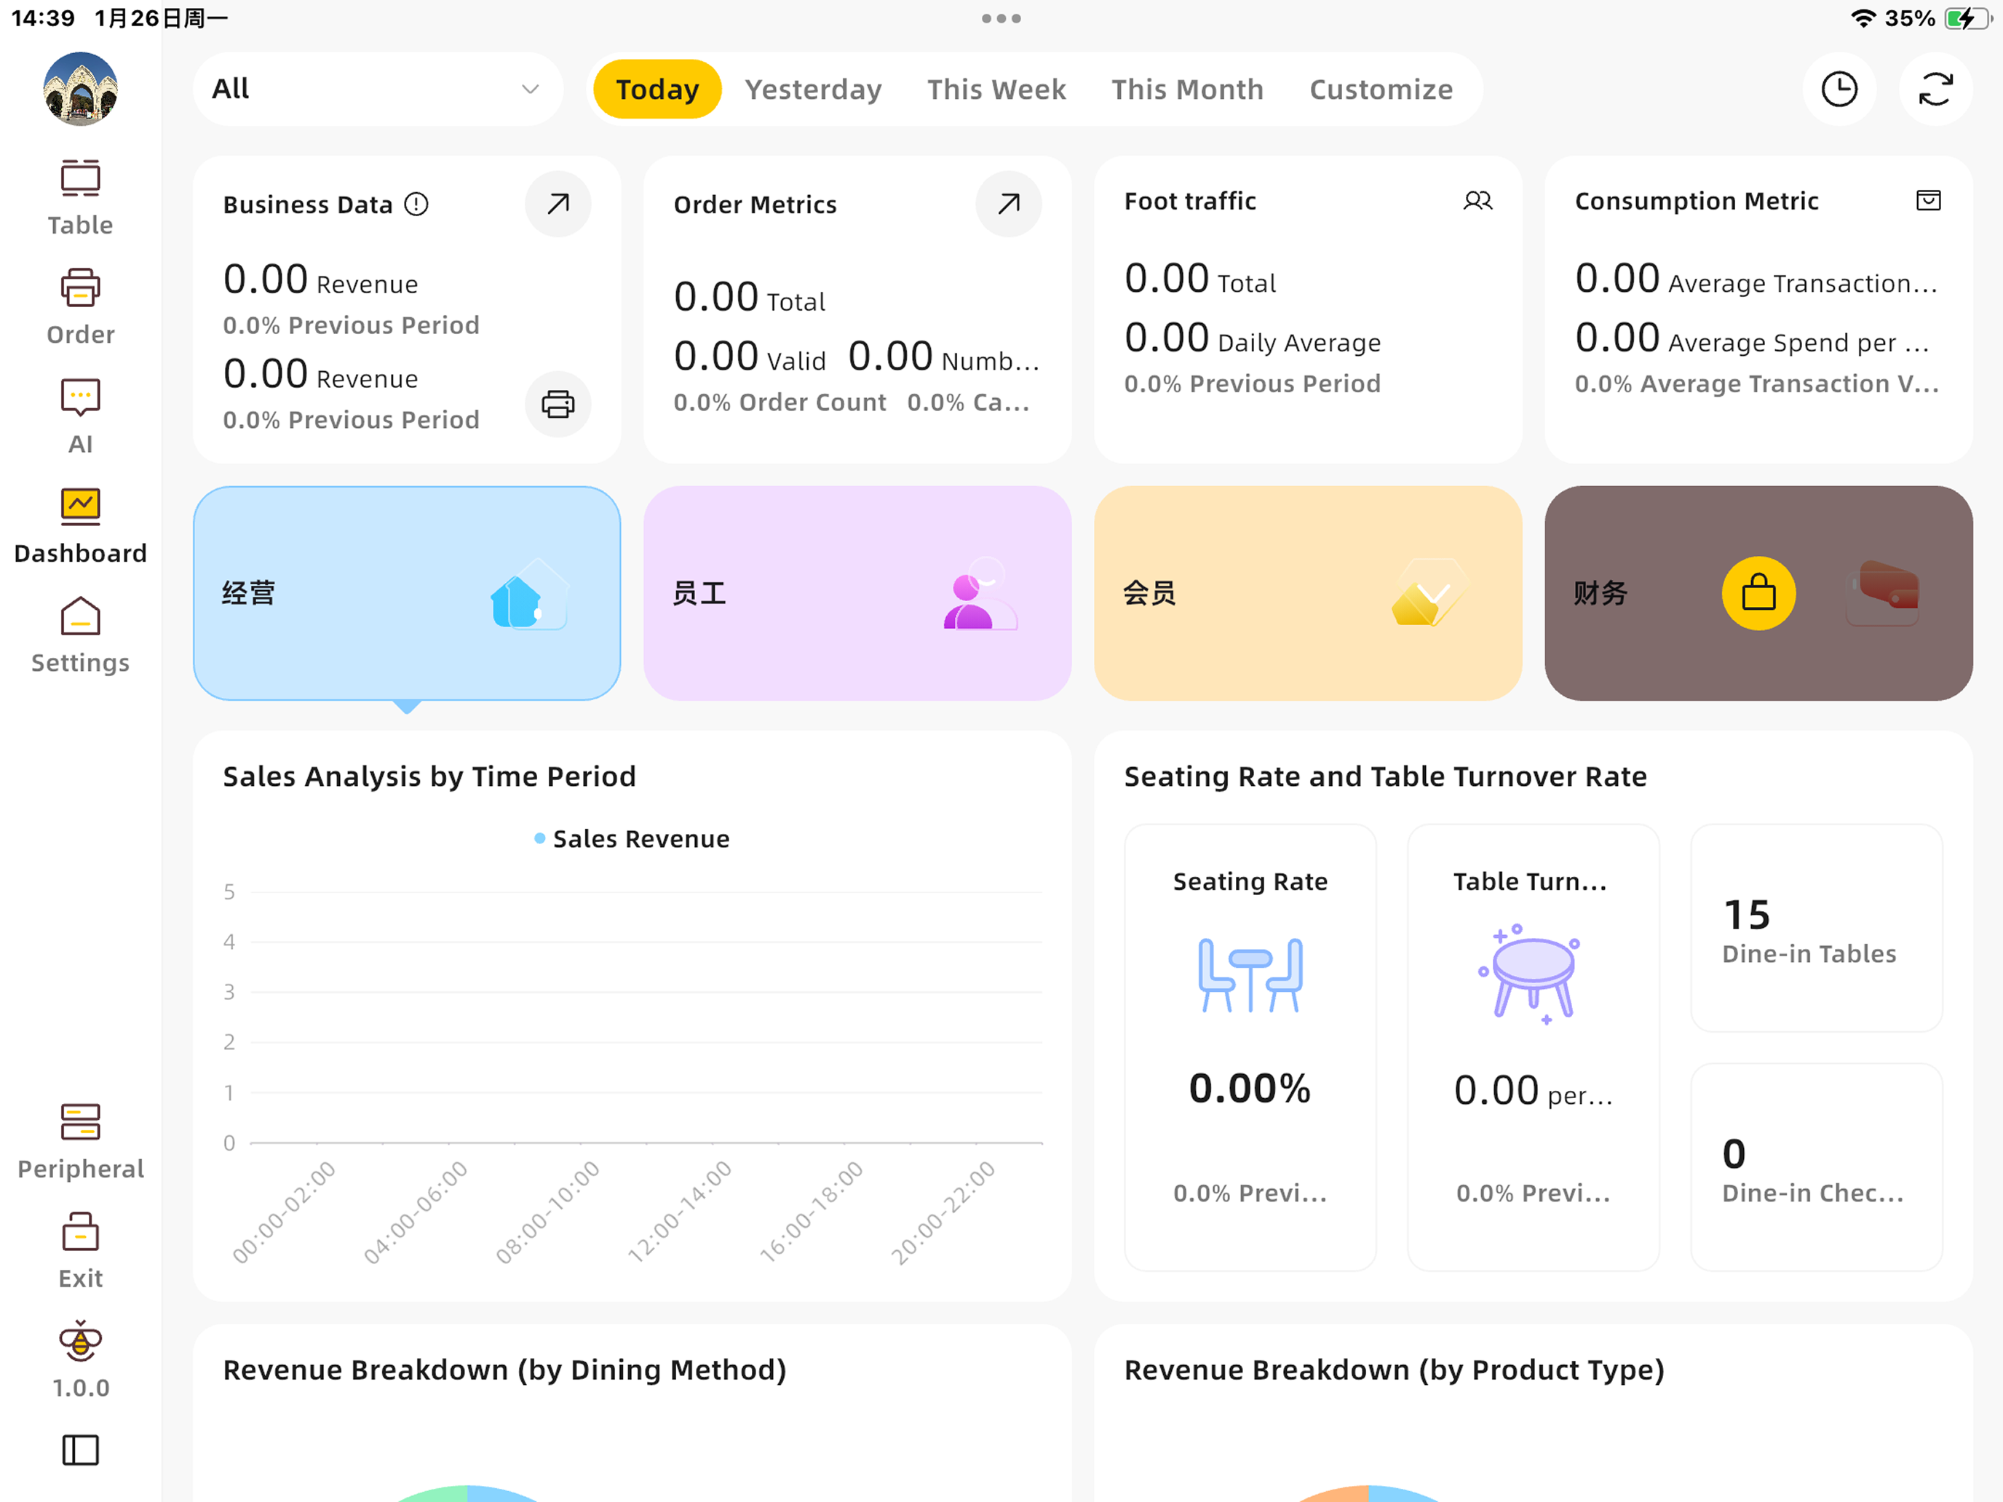Click the Sales Analysis by Time Period title
The height and width of the screenshot is (1502, 2003).
click(x=429, y=776)
